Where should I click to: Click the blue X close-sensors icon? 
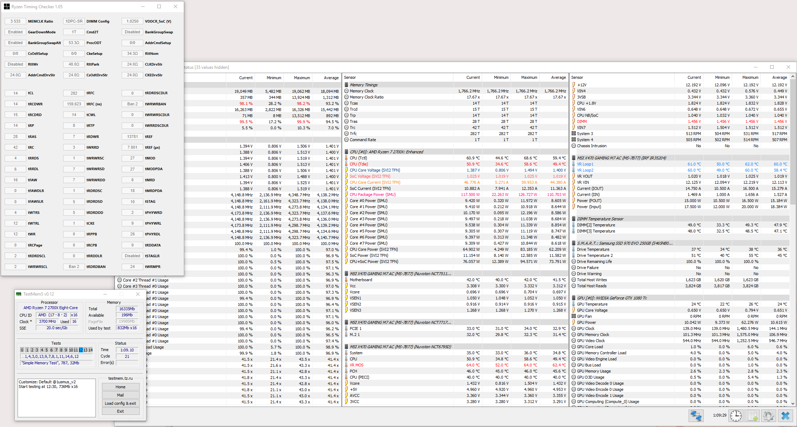click(786, 416)
